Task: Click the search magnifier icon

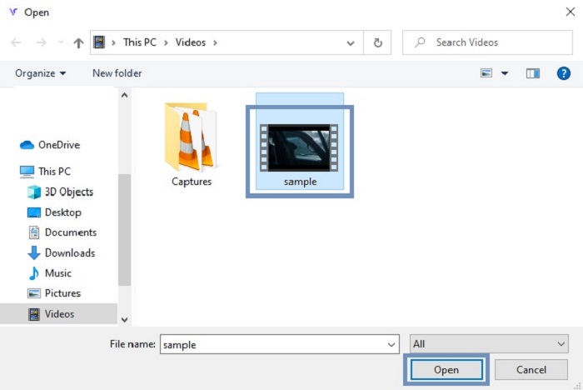Action: tap(420, 42)
